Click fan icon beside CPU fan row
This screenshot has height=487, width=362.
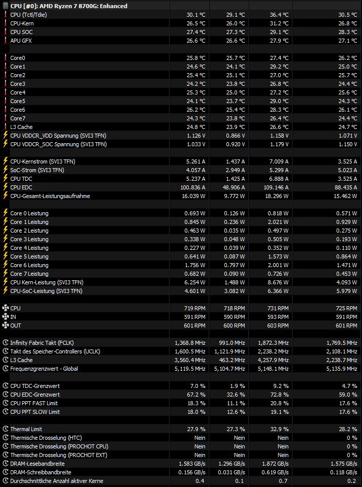(5, 308)
